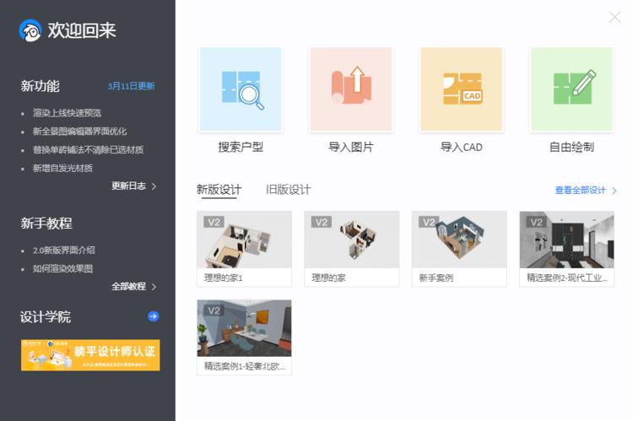The height and width of the screenshot is (421, 633).
Task: Open the 精选案例1-轻奢北欧 design thumbnail
Action: pyautogui.click(x=244, y=329)
